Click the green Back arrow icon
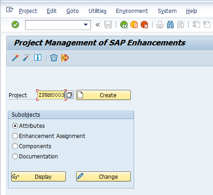 pos(124,25)
